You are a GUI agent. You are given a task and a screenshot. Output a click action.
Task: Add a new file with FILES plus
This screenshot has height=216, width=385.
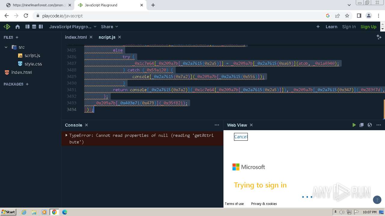tap(17, 37)
